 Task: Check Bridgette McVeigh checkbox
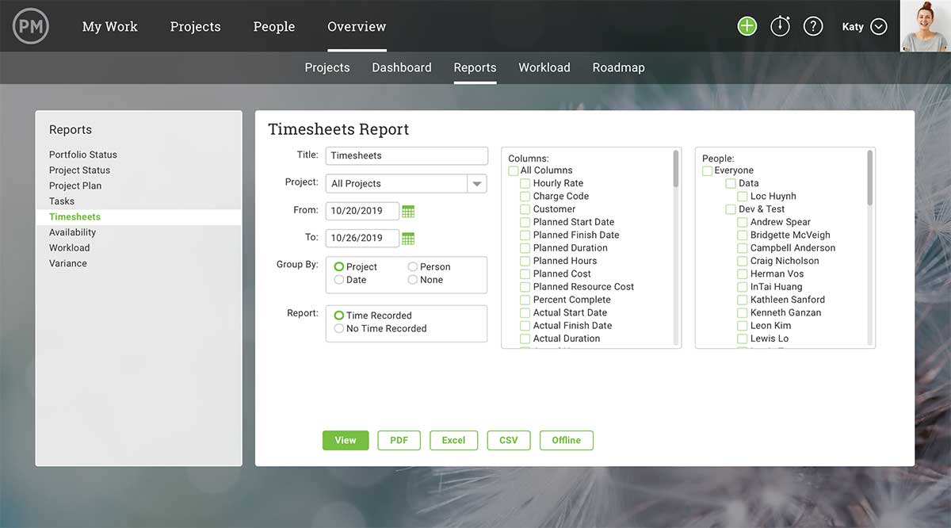[743, 235]
